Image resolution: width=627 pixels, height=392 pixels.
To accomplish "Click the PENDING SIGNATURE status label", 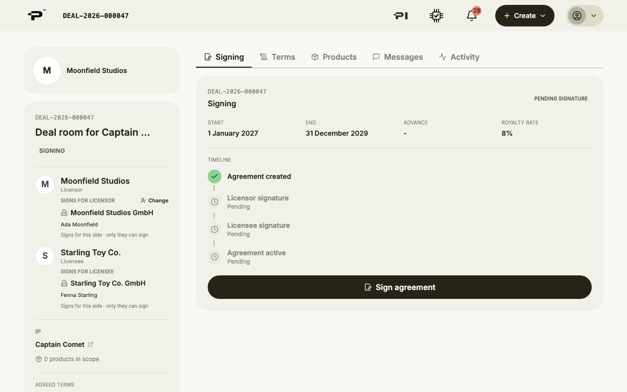I will pos(561,98).
